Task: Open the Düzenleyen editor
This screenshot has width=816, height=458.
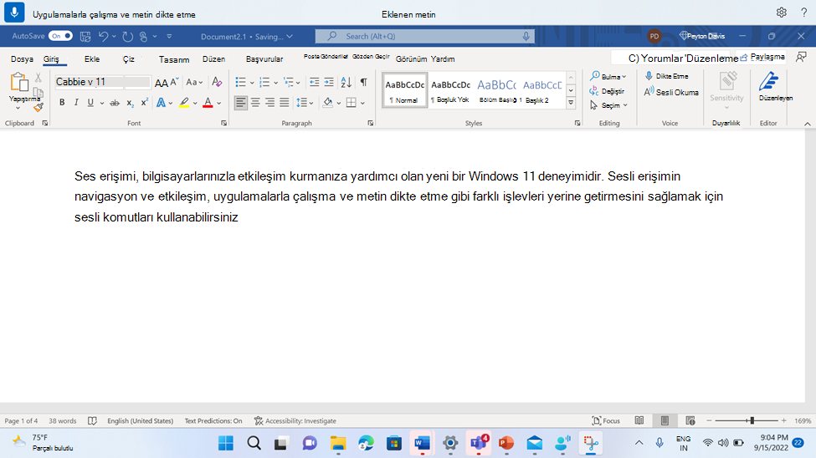Action: 775,86
